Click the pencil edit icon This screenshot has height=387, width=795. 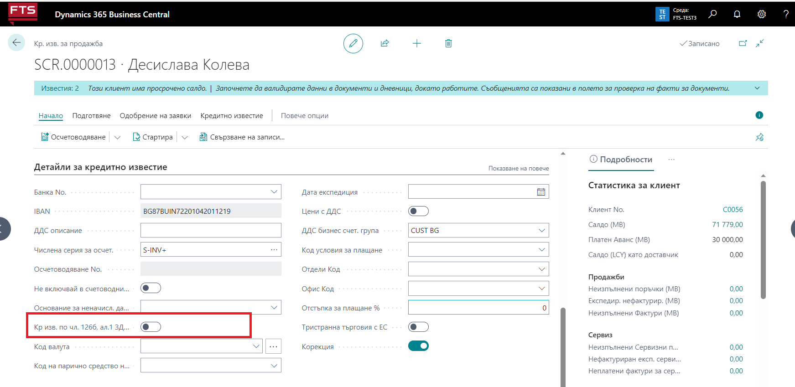click(353, 43)
